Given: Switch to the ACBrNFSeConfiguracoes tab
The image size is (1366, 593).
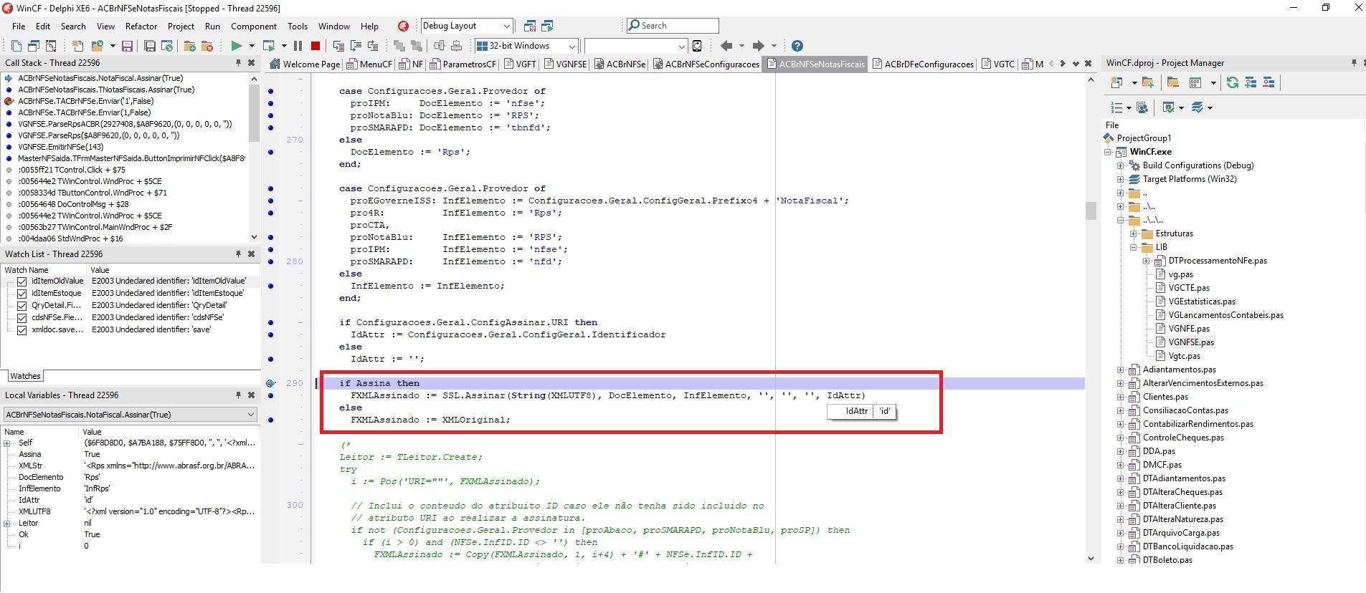Looking at the screenshot, I should pos(706,64).
